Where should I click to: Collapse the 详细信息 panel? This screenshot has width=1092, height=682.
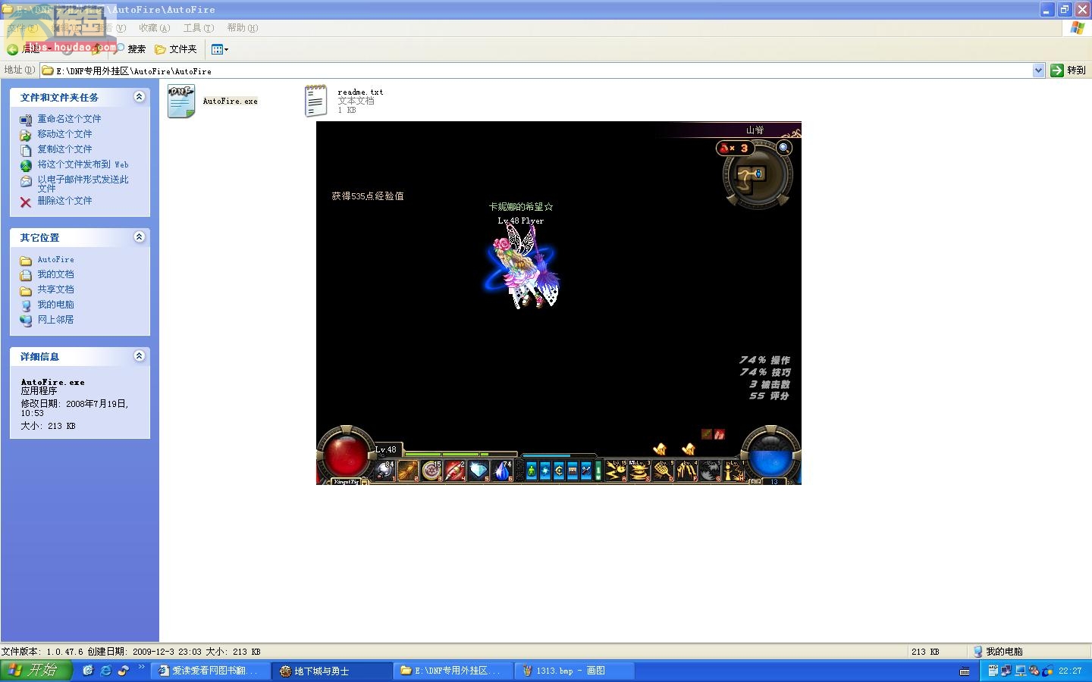click(x=139, y=355)
